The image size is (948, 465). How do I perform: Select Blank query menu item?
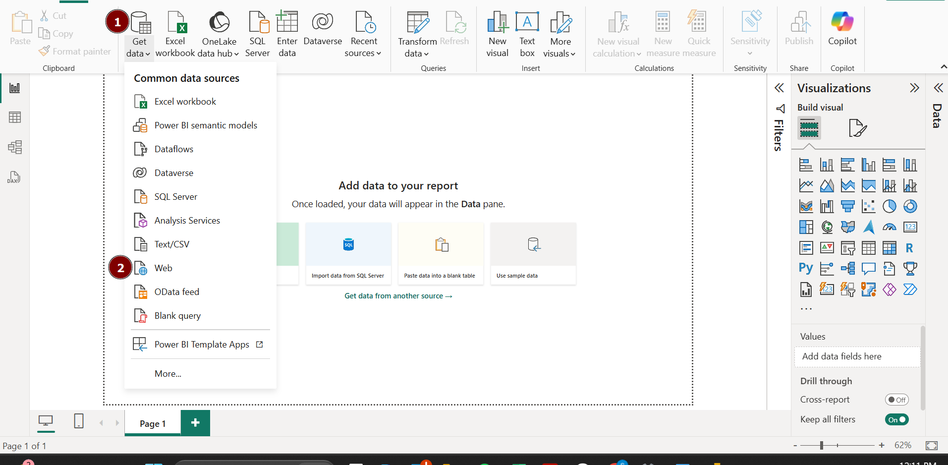(x=200, y=316)
